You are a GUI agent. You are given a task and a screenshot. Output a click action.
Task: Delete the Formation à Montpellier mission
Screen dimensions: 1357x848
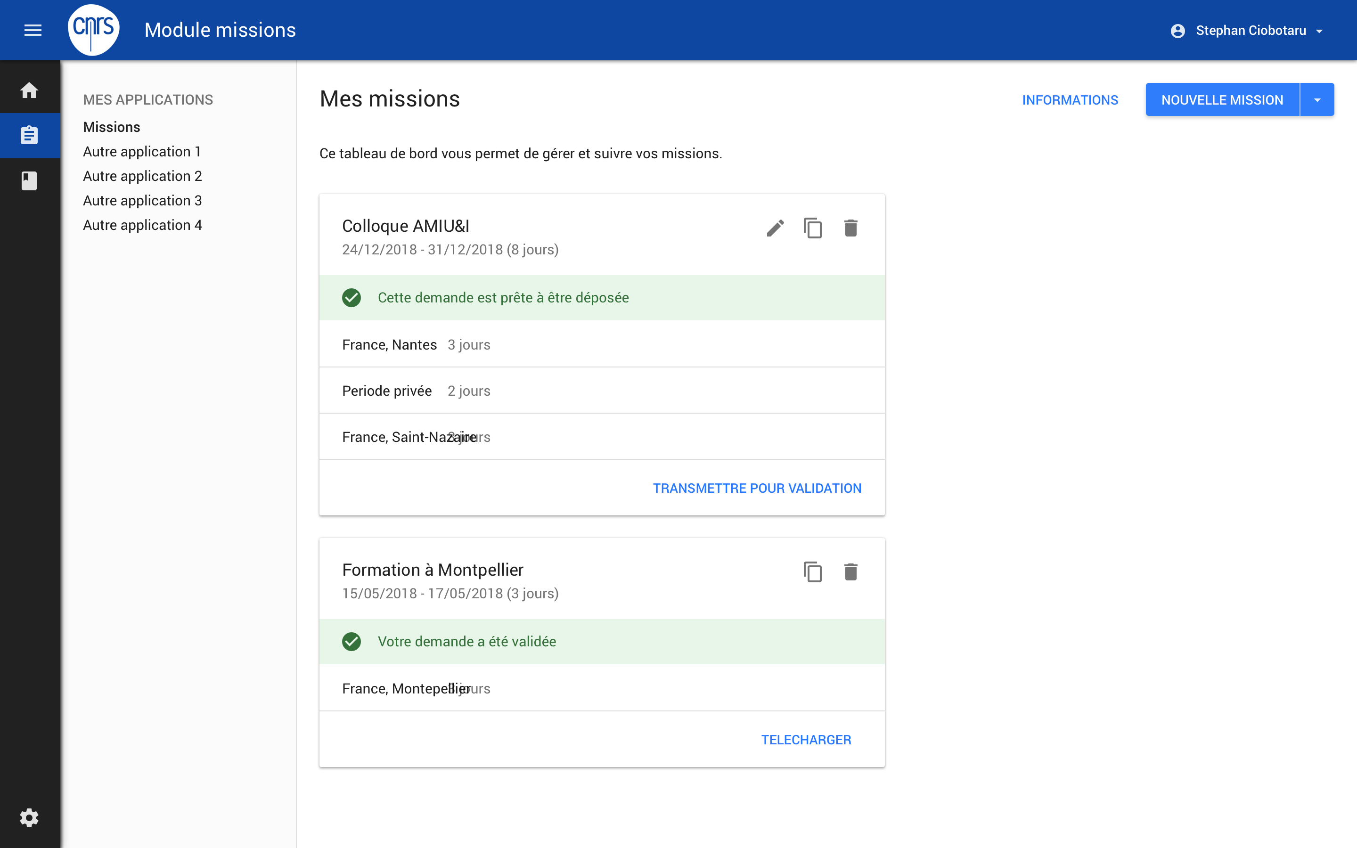851,571
